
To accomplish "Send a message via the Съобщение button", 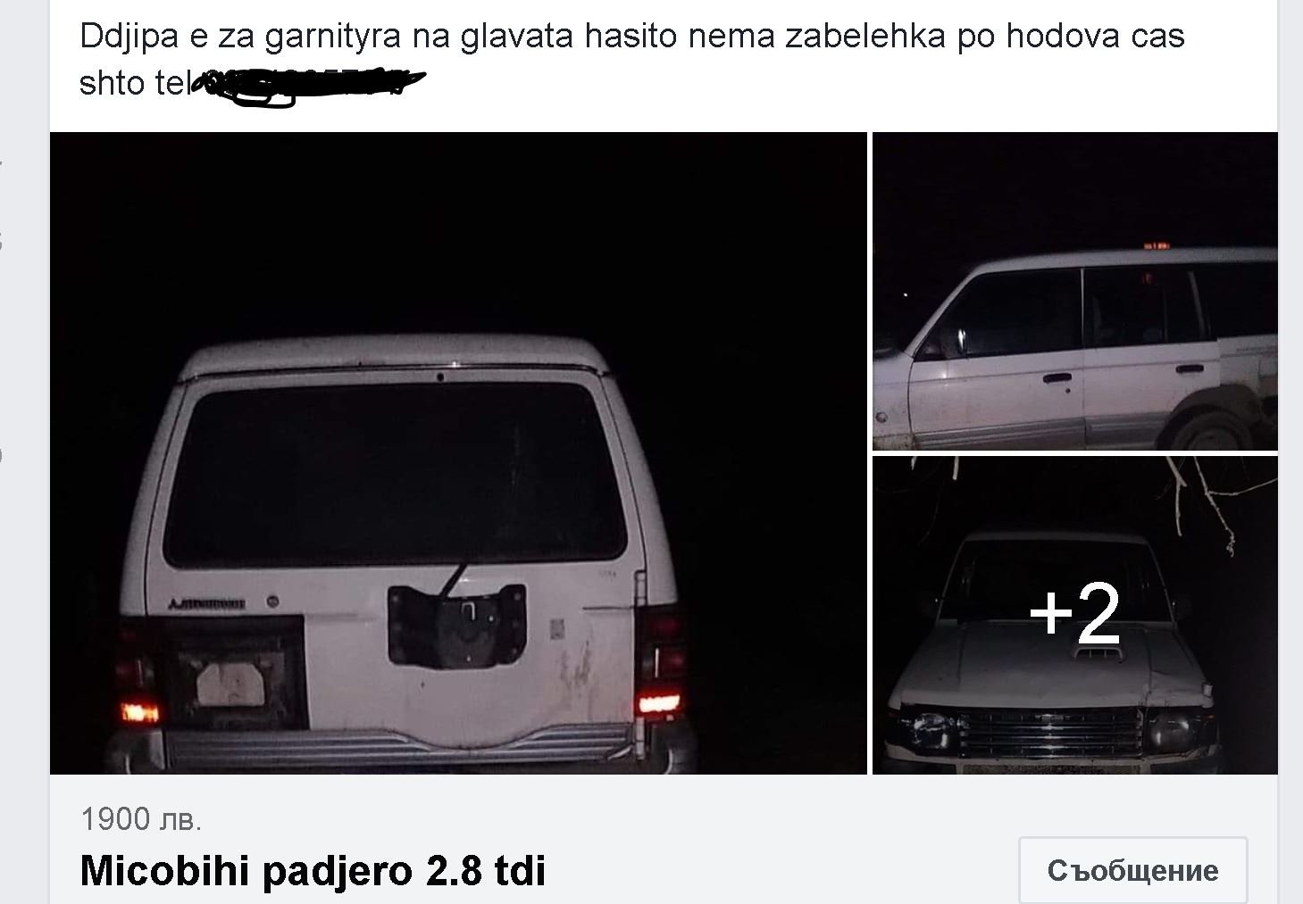I will tap(1132, 870).
